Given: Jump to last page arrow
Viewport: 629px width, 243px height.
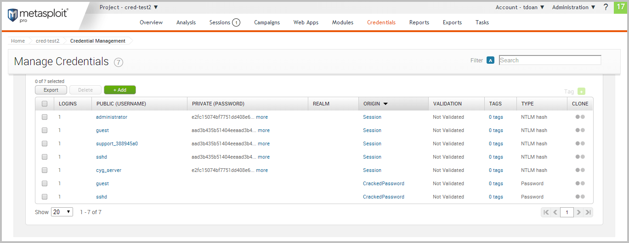Looking at the screenshot, I should pos(588,212).
